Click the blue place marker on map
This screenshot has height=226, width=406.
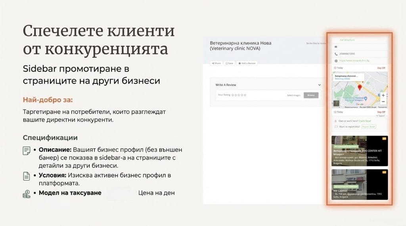click(x=366, y=99)
